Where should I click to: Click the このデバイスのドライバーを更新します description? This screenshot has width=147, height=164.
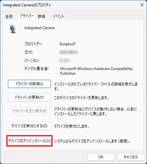click(81, 98)
